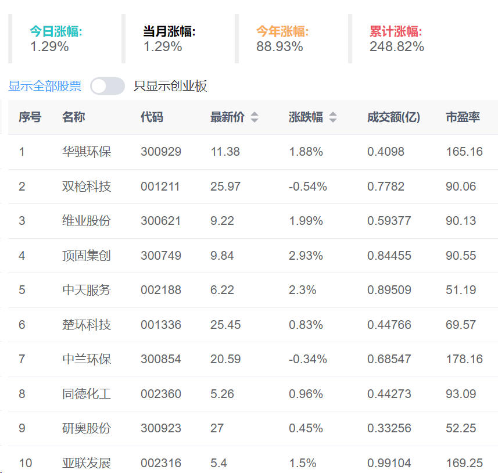Open the 楚环科技 stock entry

[x=87, y=325]
